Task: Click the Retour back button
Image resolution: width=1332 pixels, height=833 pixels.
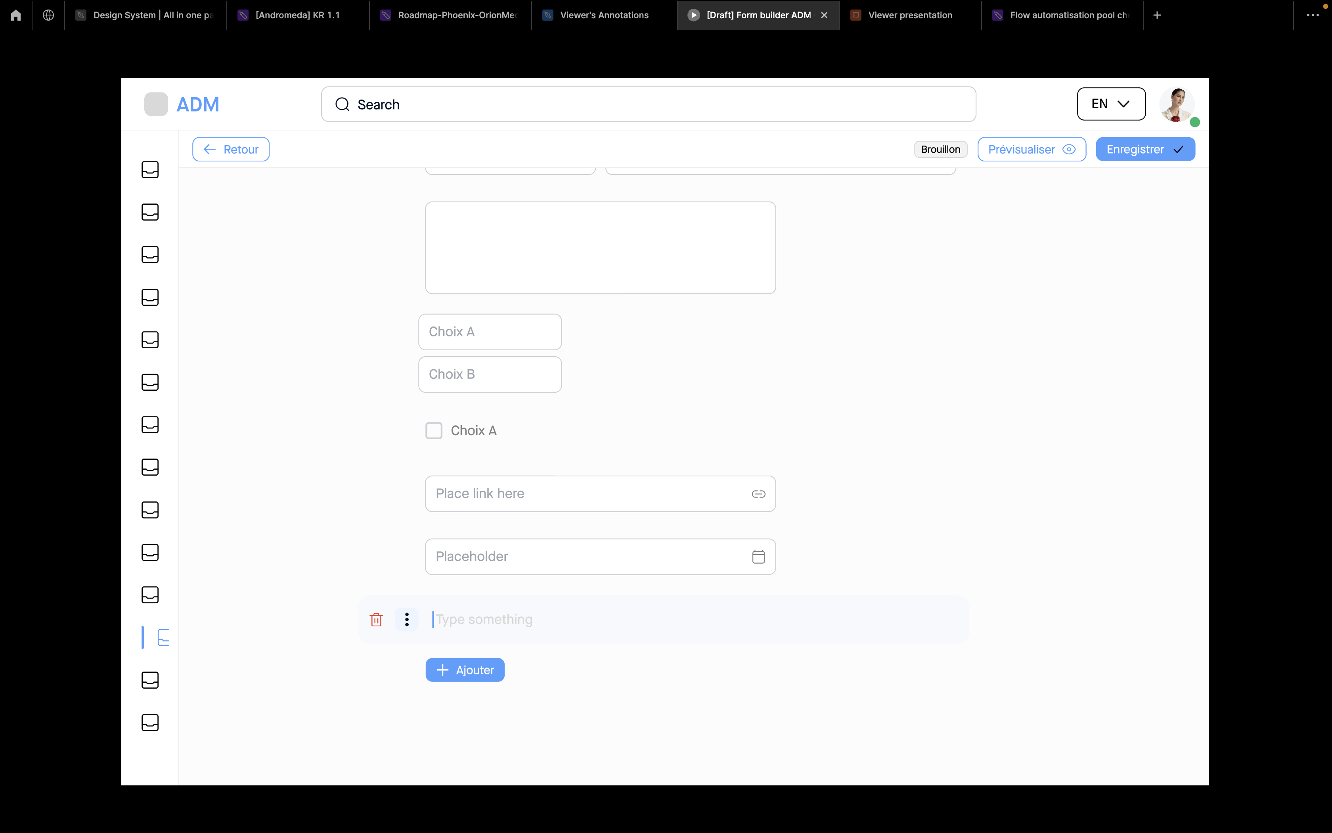Action: pyautogui.click(x=231, y=149)
